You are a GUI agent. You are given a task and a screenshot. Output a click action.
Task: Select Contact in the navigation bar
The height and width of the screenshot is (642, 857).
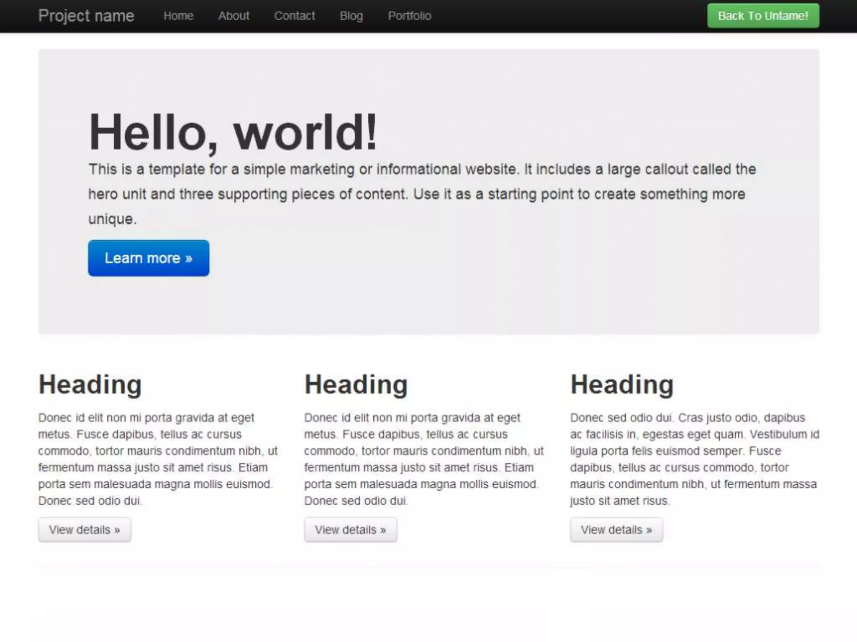click(294, 16)
